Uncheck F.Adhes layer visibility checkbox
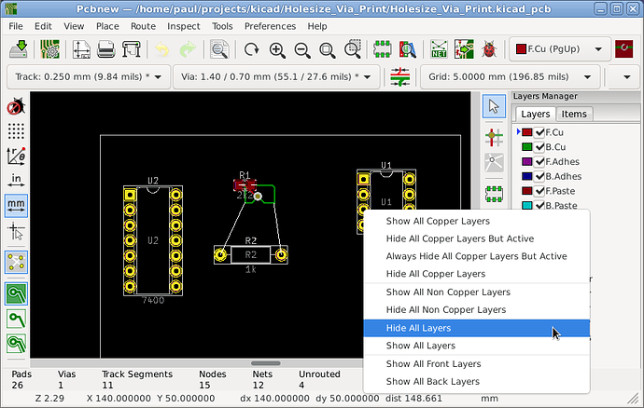644x408 pixels. (x=539, y=161)
